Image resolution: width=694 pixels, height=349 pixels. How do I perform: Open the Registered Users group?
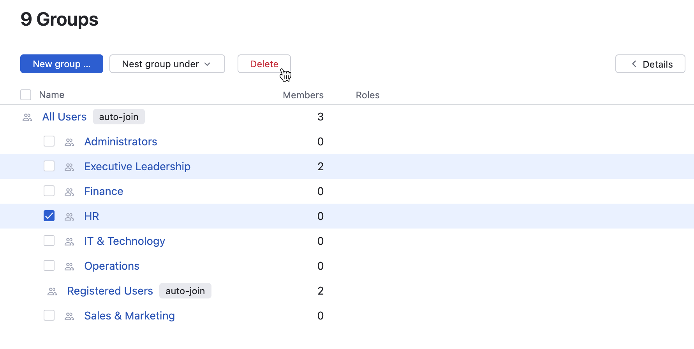[110, 291]
